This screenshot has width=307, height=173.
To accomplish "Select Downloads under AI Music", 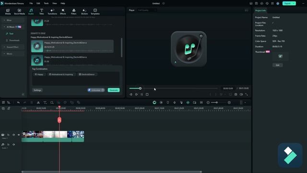I will click(14, 40).
